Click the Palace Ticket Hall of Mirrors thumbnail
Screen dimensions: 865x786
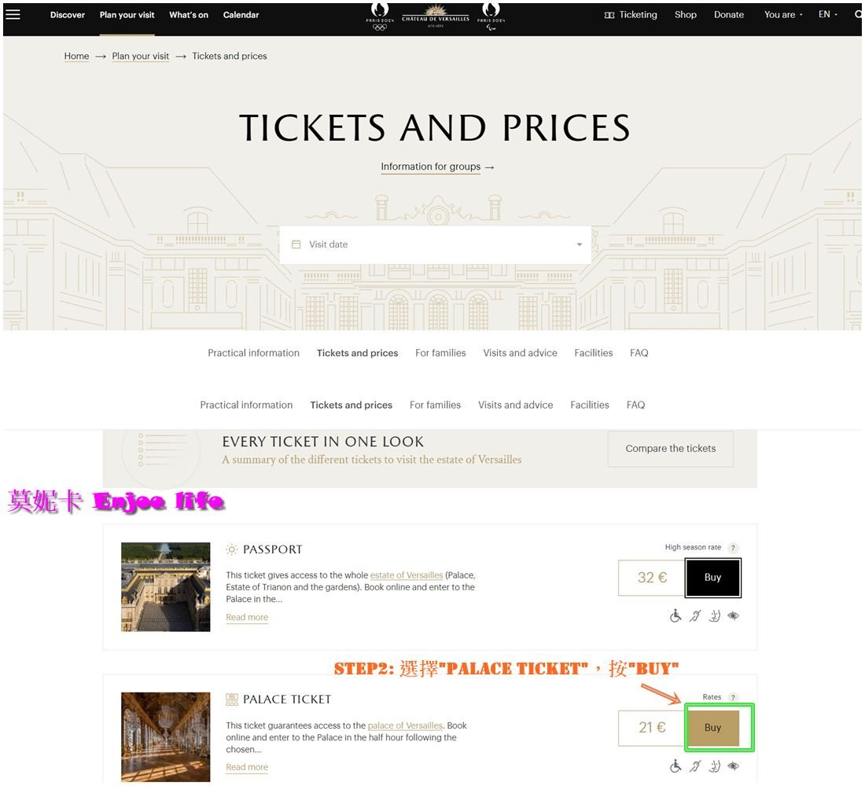tap(165, 736)
